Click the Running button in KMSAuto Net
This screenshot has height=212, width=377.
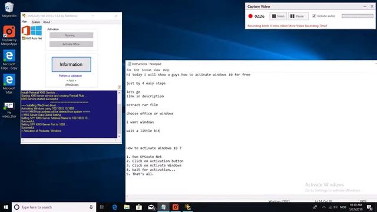click(71, 35)
